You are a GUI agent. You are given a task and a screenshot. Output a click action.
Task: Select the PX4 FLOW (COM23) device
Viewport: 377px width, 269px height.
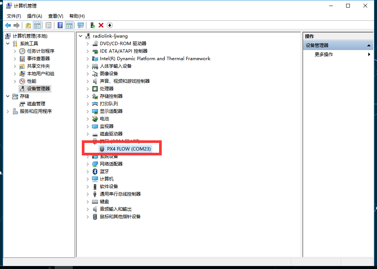pos(129,149)
